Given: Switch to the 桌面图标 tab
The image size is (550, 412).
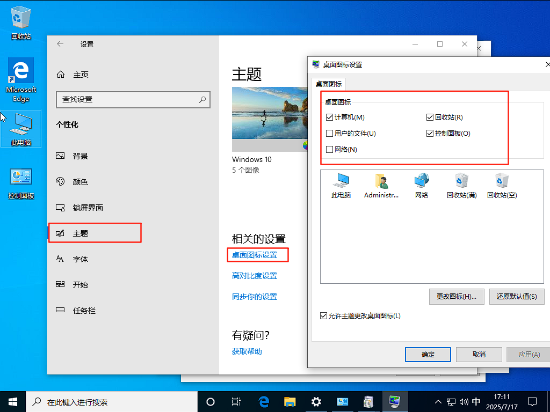Looking at the screenshot, I should pos(329,84).
